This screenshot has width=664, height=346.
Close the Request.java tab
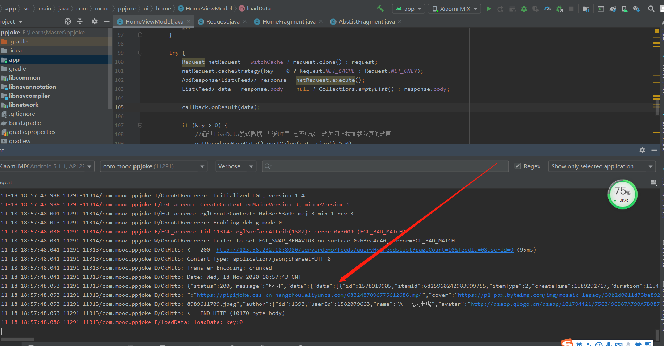click(x=245, y=22)
